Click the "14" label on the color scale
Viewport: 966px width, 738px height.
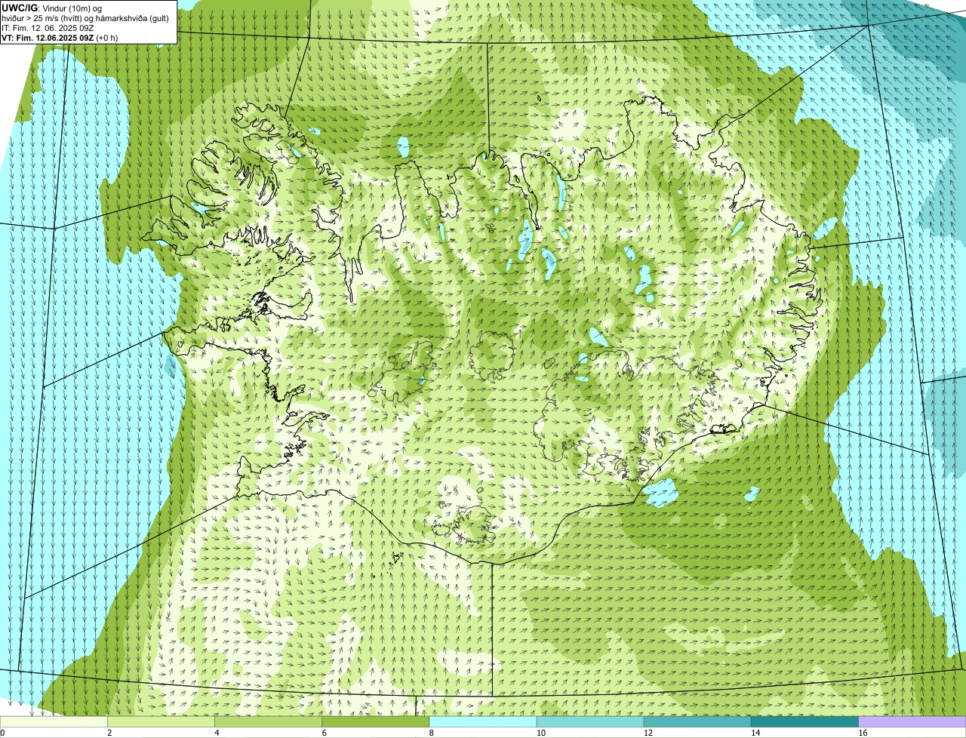click(x=755, y=733)
